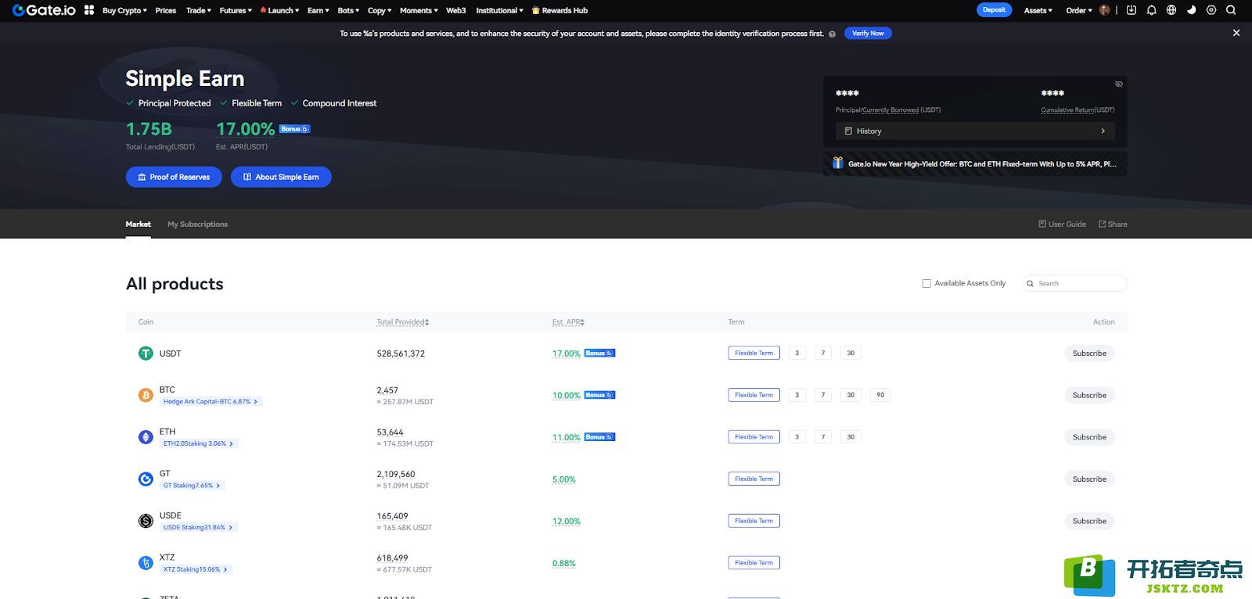Open the New Year High-Yield Offer banner
1252x599 pixels.
[975, 164]
